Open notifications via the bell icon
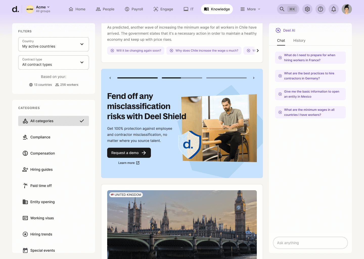This screenshot has height=259, width=364. tap(333, 9)
